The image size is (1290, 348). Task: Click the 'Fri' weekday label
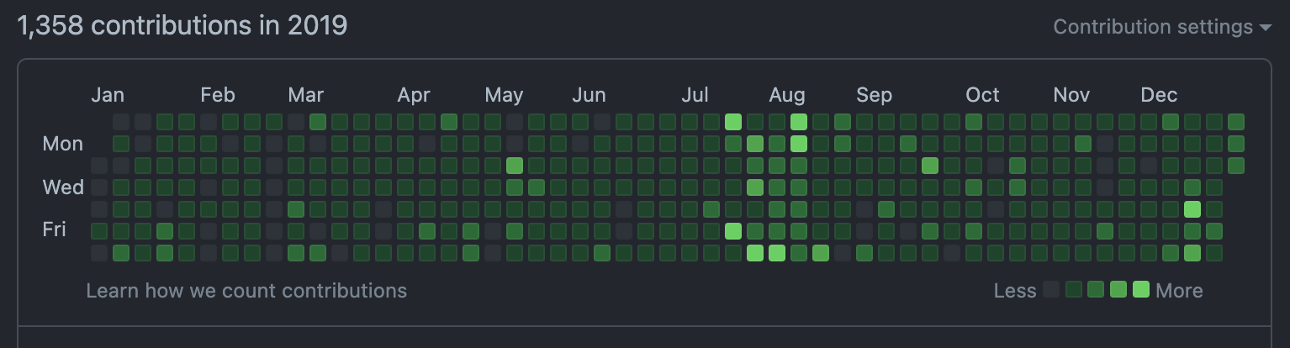click(x=55, y=229)
